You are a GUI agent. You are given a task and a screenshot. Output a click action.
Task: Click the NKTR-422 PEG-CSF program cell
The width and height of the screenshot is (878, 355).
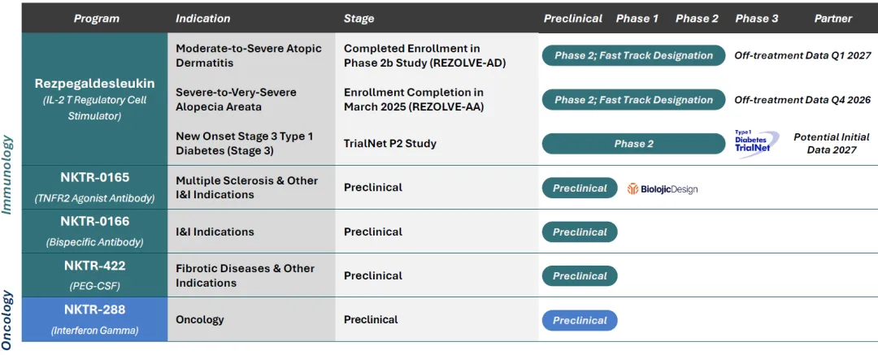94,275
